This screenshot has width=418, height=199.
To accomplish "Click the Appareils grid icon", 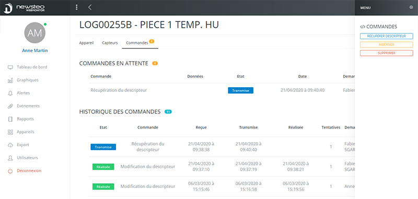I will coord(10,132).
